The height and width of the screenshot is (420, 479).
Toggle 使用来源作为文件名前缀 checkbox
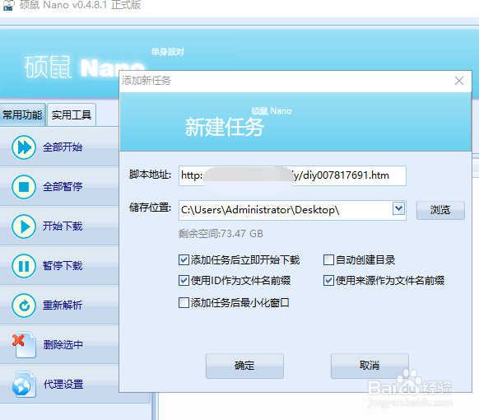tap(328, 281)
